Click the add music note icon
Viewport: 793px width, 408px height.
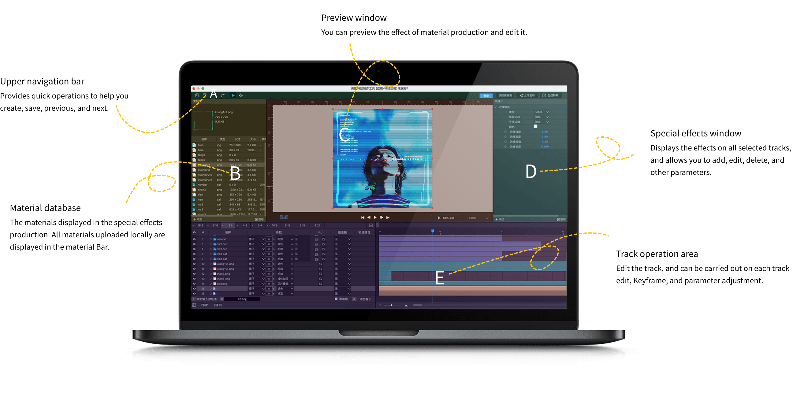click(354, 299)
